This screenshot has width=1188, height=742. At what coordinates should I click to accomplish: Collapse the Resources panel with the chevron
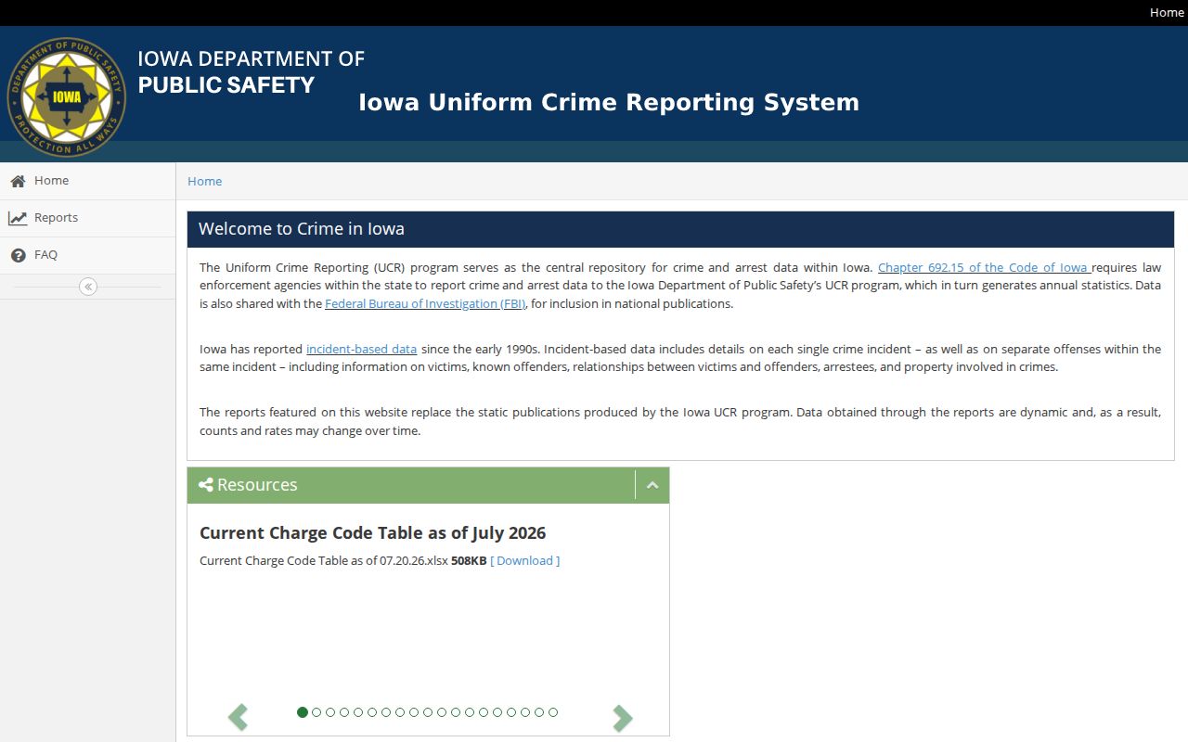pyautogui.click(x=652, y=485)
